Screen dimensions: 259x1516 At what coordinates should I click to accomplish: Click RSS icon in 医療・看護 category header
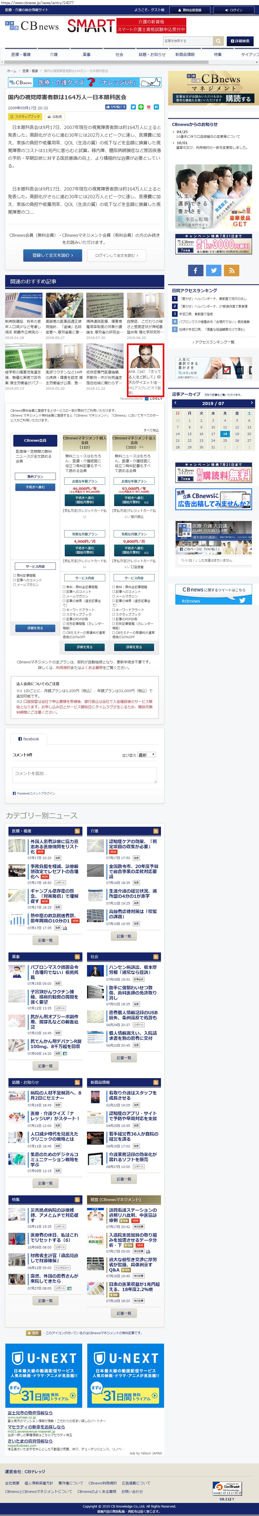click(78, 831)
